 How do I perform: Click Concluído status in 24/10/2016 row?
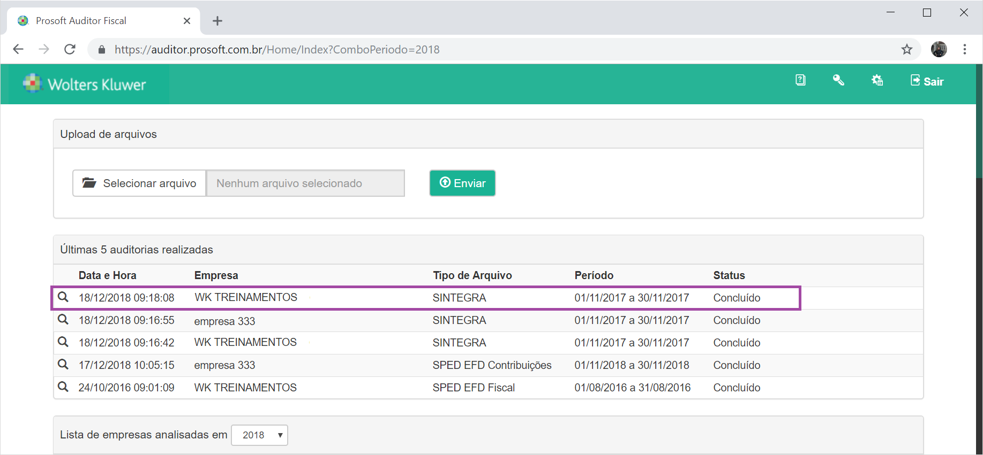737,388
